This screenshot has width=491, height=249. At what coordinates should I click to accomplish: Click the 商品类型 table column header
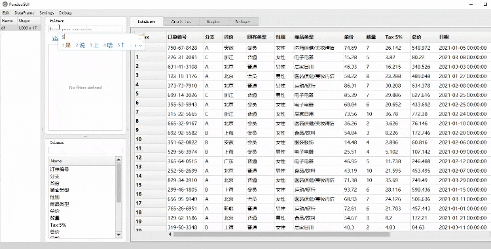[x=318, y=37]
